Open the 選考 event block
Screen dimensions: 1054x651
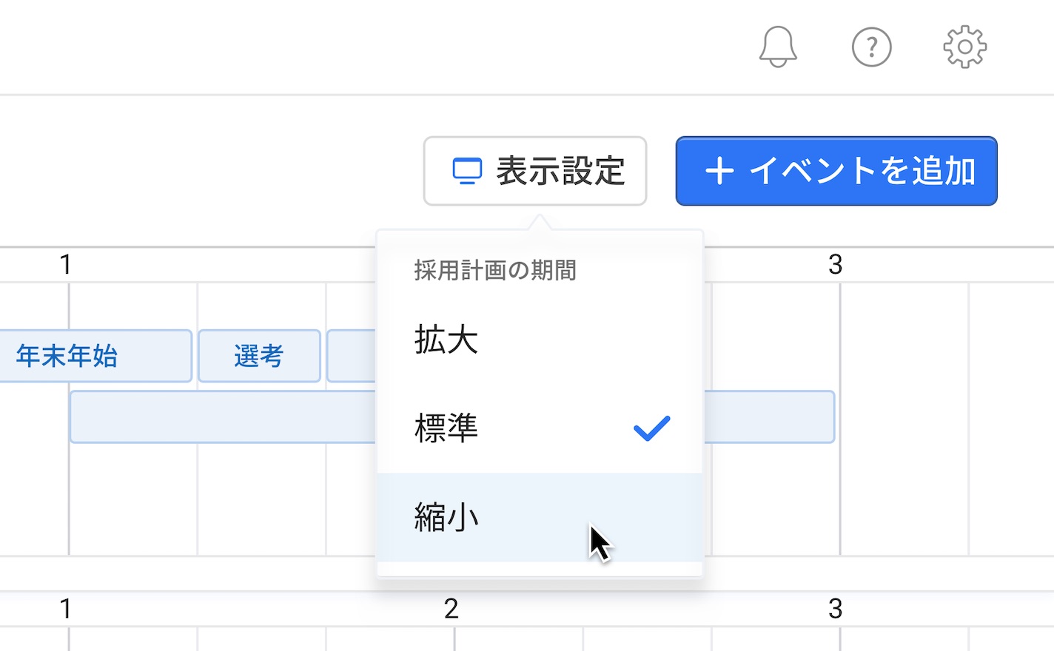[x=259, y=356]
